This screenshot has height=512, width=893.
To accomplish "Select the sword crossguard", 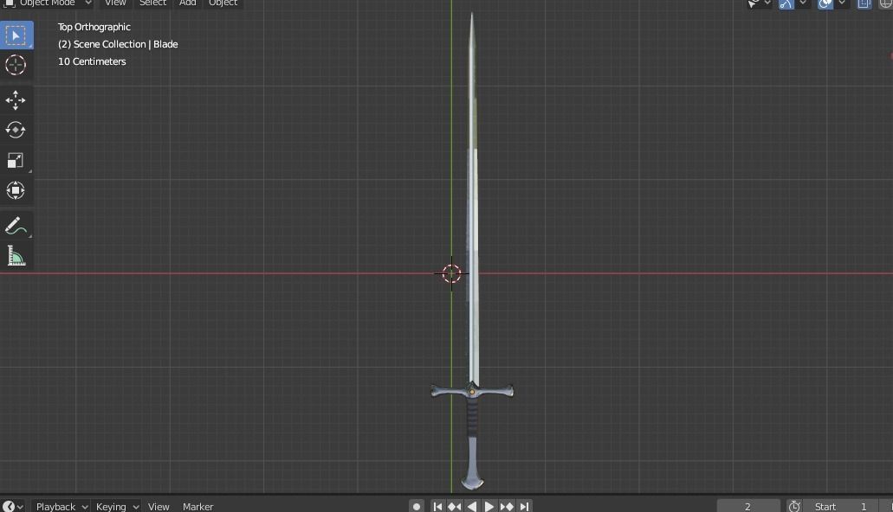I will point(472,392).
